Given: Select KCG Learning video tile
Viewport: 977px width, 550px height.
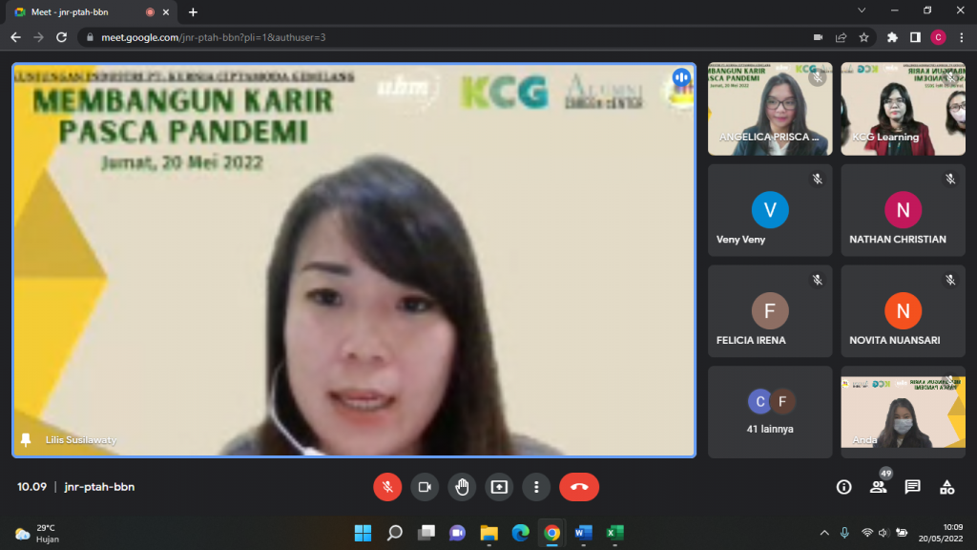Looking at the screenshot, I should pyautogui.click(x=903, y=109).
